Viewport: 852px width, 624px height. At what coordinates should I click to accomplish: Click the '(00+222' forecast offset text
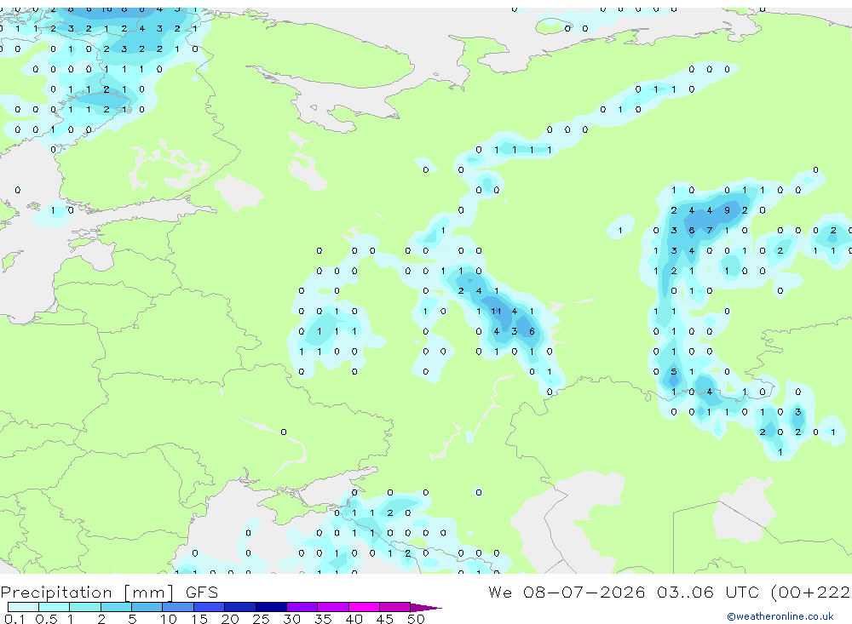pyautogui.click(x=811, y=593)
